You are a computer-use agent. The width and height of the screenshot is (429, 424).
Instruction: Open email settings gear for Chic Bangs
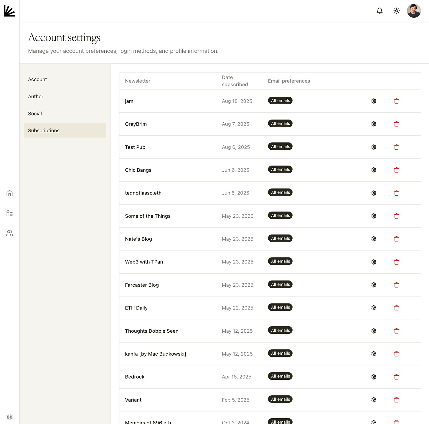tap(374, 170)
